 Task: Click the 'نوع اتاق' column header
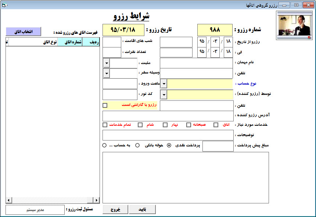point(33,42)
